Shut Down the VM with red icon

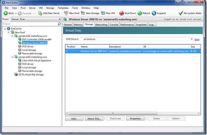click(121, 13)
